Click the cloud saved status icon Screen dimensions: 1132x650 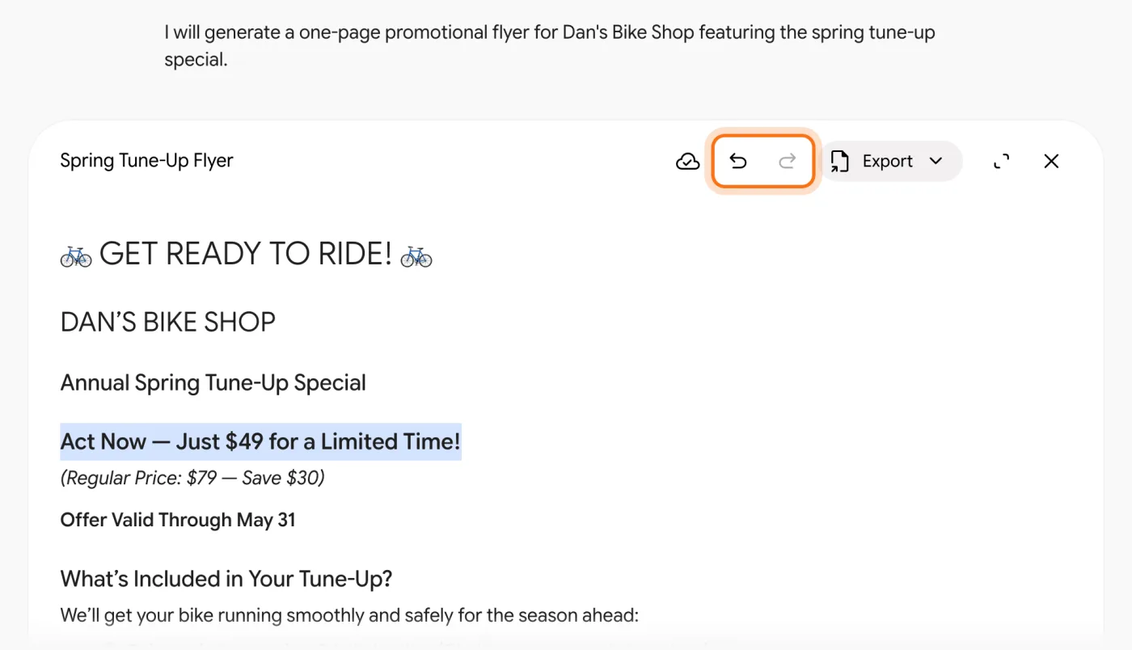coord(687,162)
